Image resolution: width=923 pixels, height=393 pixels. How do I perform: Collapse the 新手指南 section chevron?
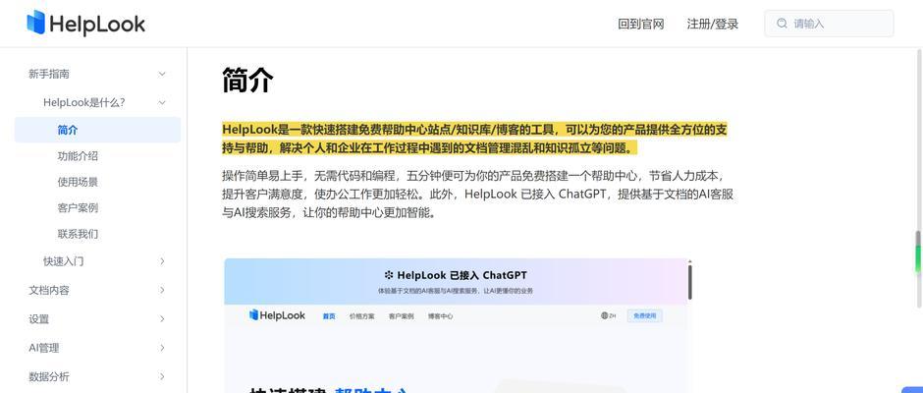(x=162, y=74)
